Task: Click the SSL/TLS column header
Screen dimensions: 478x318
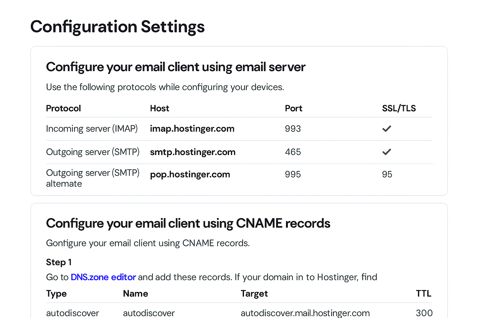Action: click(399, 108)
